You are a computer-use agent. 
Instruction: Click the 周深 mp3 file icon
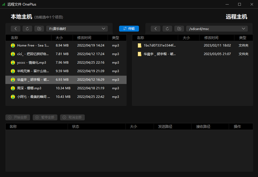[x=13, y=88]
